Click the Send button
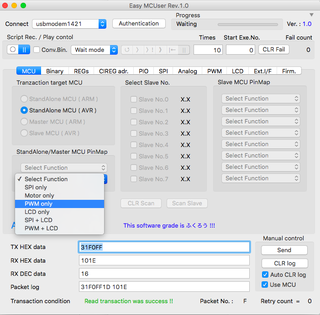 tap(284, 250)
